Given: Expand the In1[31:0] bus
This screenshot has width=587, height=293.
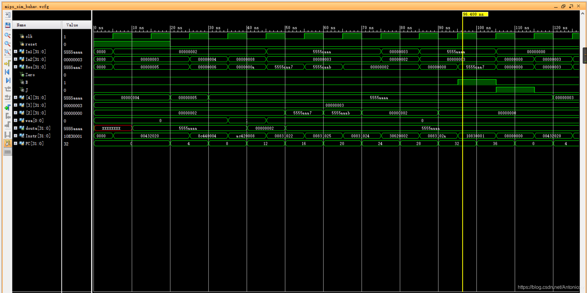Looking at the screenshot, I should 16,52.
